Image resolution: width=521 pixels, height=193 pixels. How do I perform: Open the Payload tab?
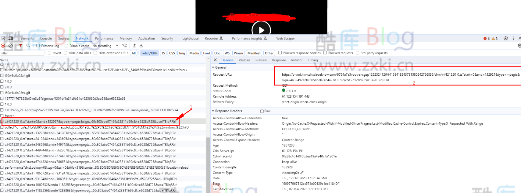click(x=244, y=60)
